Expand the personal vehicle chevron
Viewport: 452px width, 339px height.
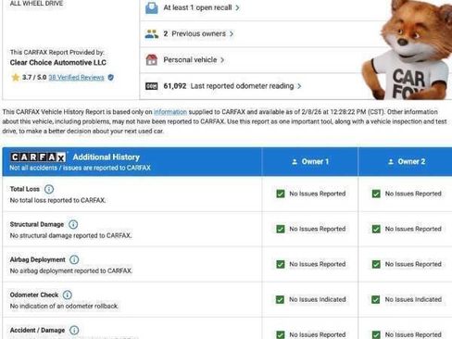click(222, 60)
